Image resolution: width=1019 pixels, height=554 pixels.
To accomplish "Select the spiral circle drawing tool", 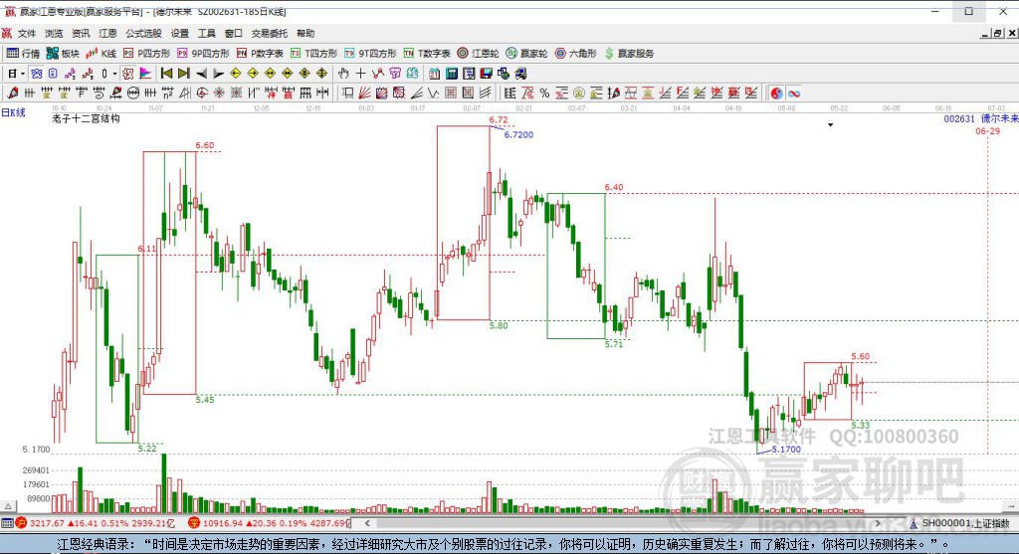I will pos(202,93).
